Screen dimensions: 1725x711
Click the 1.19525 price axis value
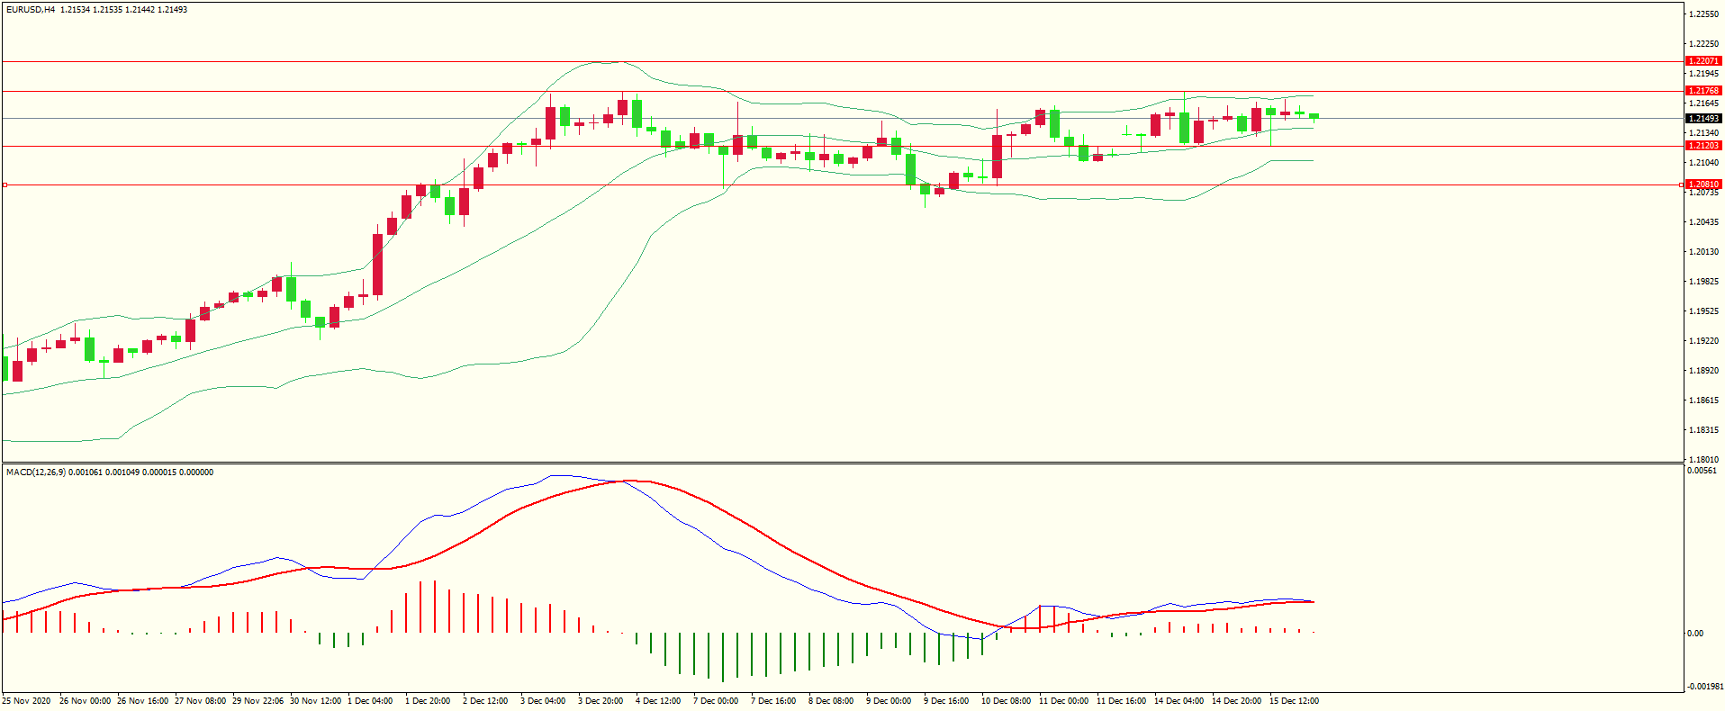pyautogui.click(x=1704, y=311)
